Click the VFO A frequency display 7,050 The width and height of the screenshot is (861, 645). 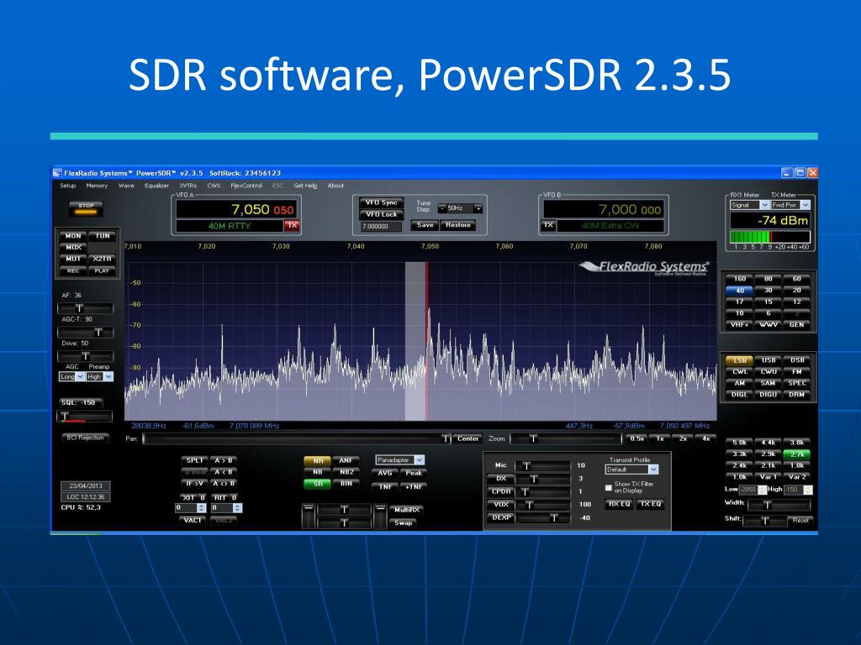(x=236, y=209)
